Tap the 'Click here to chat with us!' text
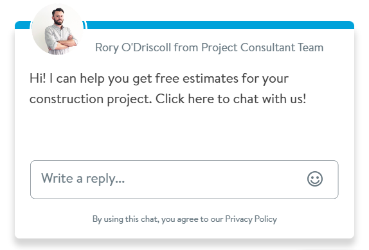This screenshot has width=369, height=250. tap(231, 99)
